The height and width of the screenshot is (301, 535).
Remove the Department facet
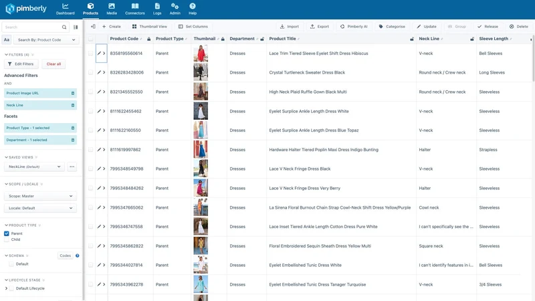point(73,140)
